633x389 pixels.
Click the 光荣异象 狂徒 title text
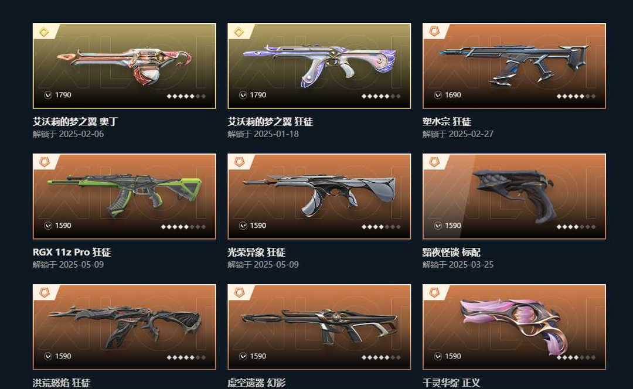click(x=256, y=252)
